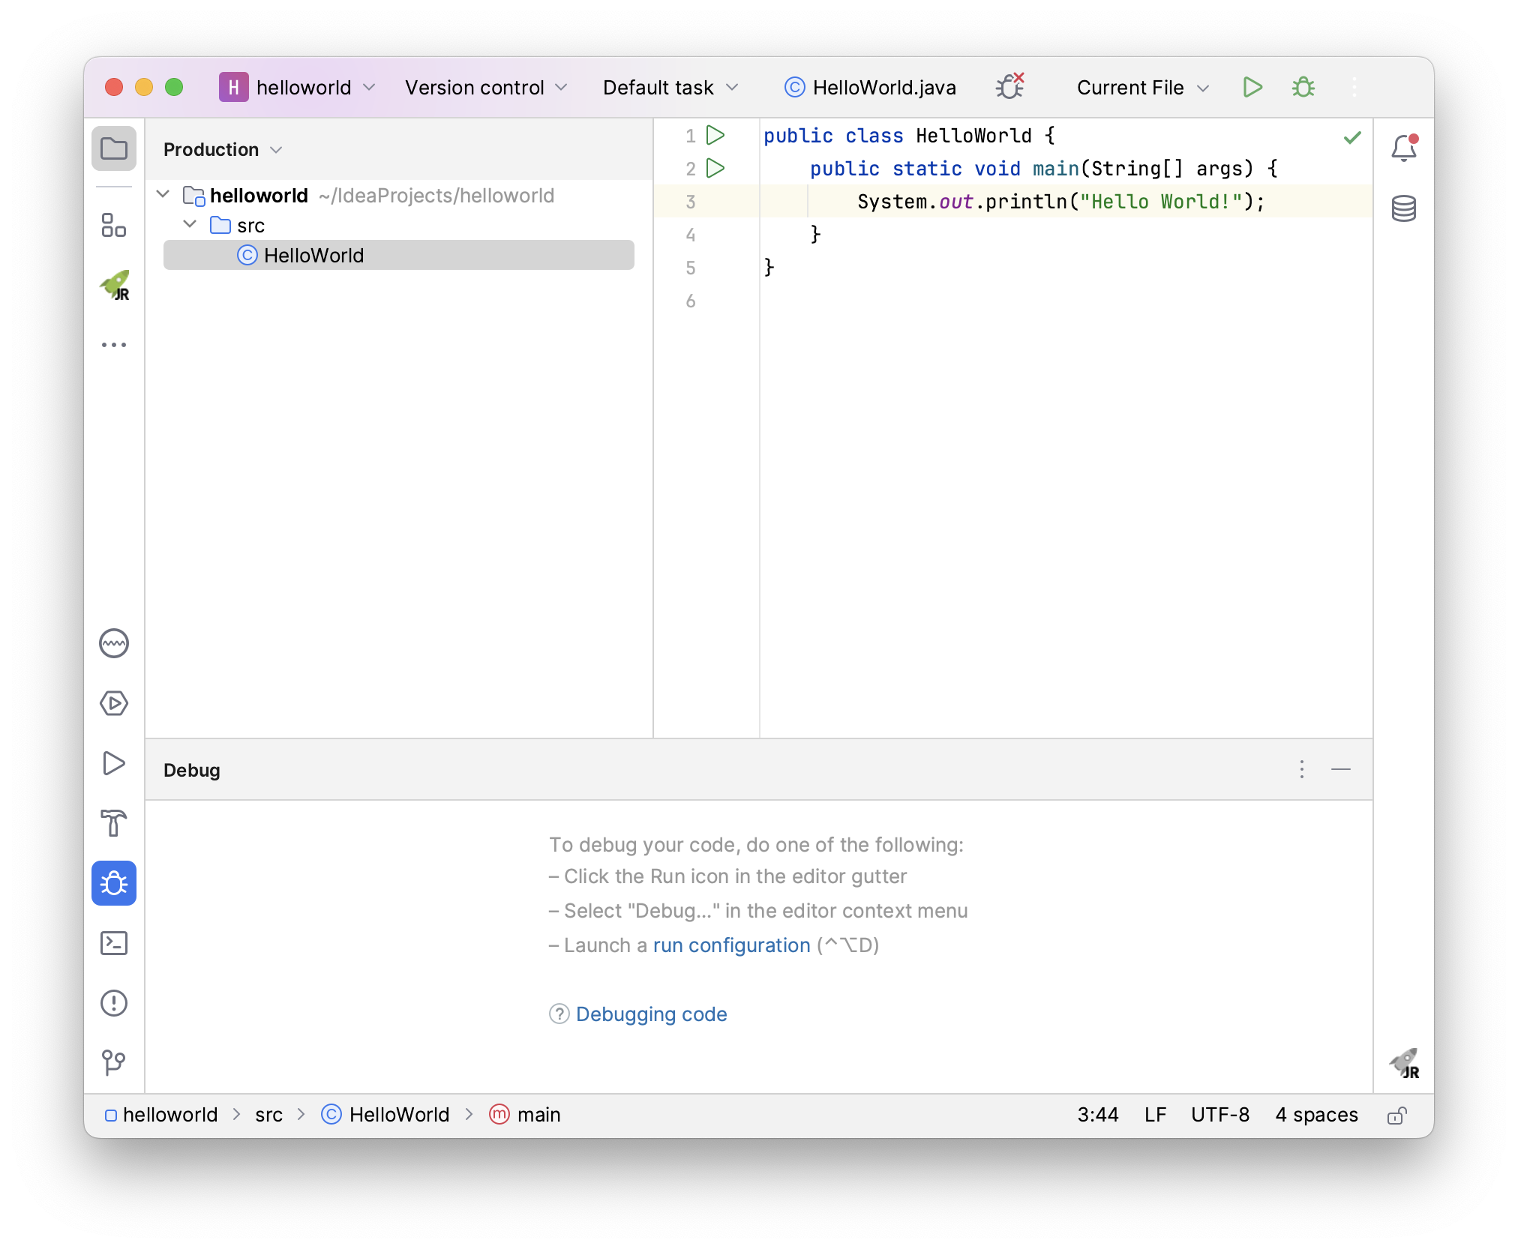The width and height of the screenshot is (1518, 1249).
Task: Open the Run tool window icon
Action: tap(115, 762)
